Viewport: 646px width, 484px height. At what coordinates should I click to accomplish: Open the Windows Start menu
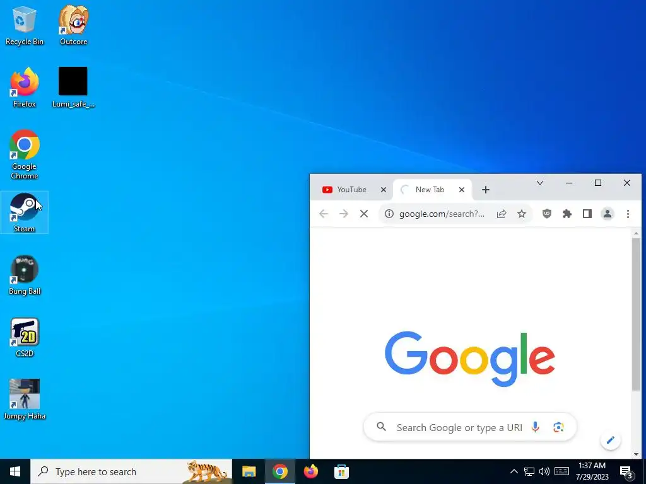point(15,471)
